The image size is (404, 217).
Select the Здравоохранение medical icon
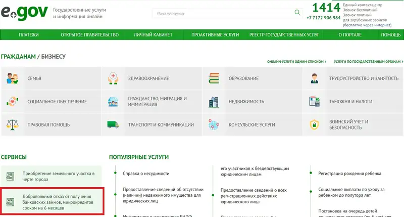tap(113, 78)
